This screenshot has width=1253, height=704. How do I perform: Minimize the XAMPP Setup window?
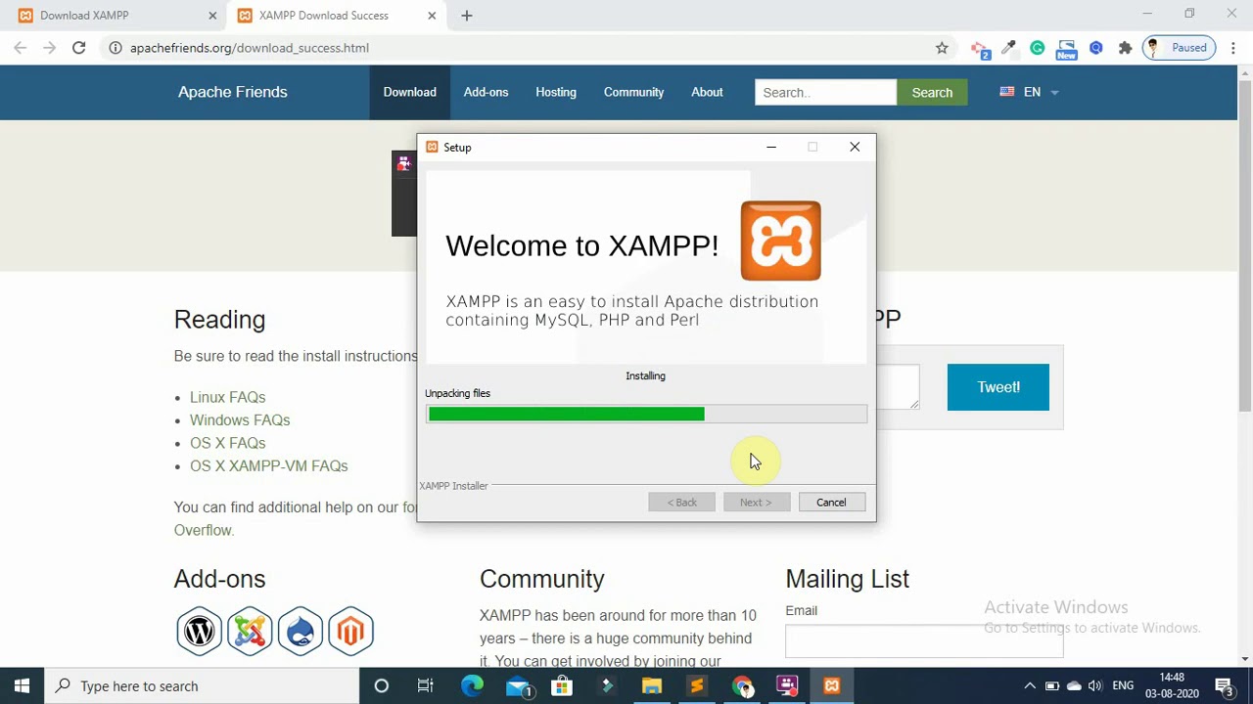(x=771, y=147)
